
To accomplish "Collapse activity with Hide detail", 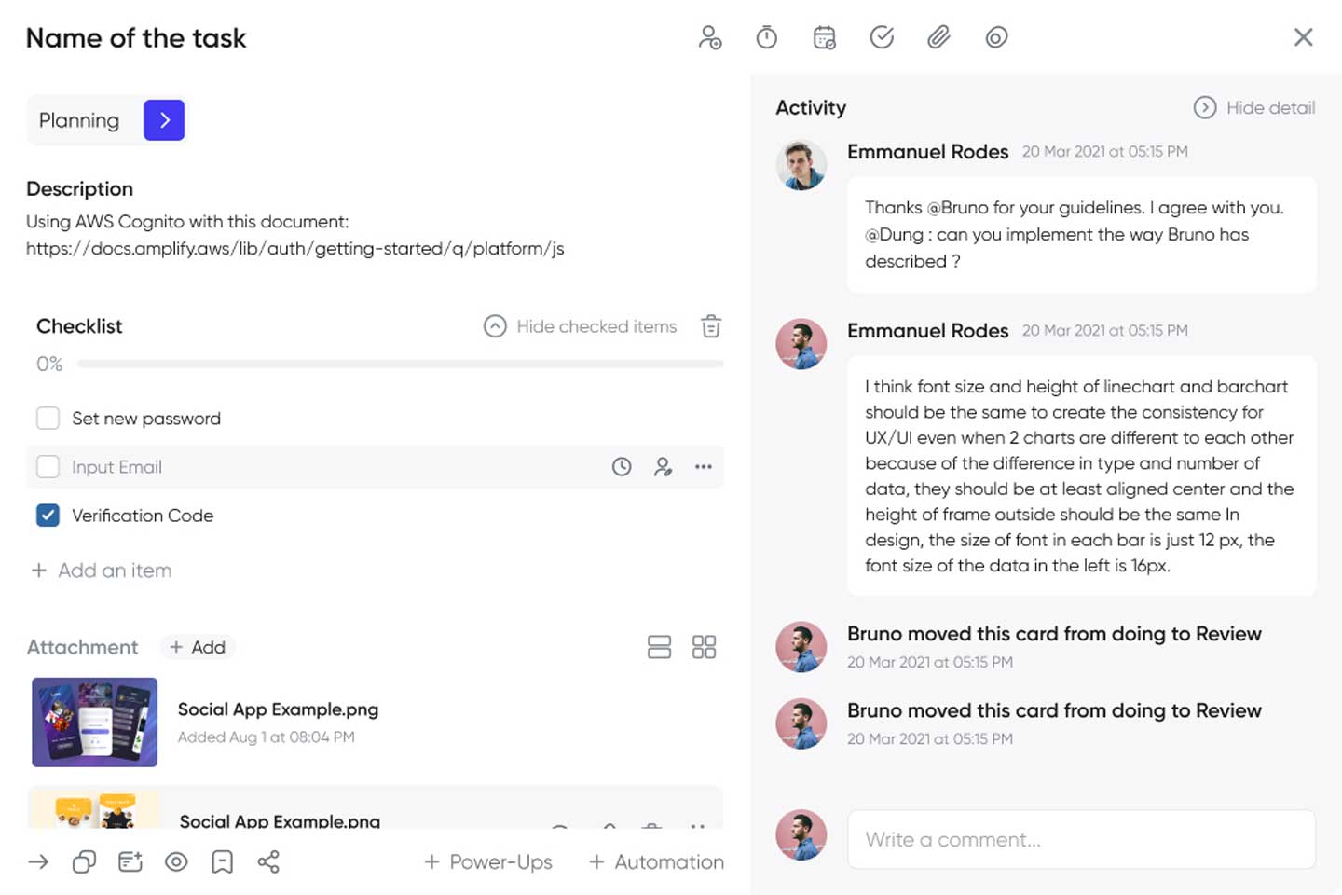I will point(1254,107).
